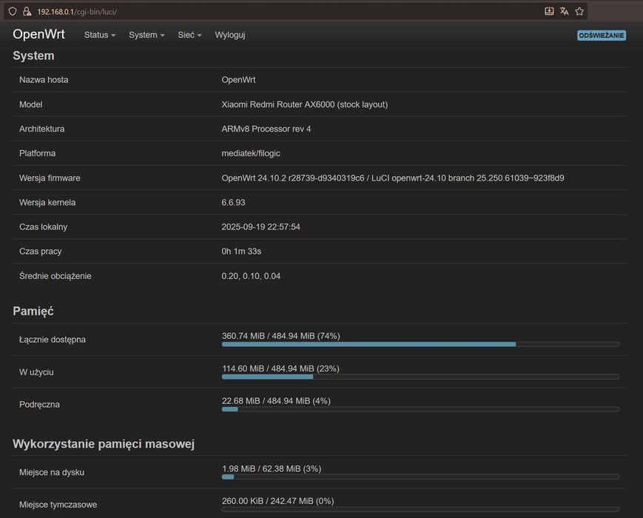Image resolution: width=643 pixels, height=518 pixels.
Task: Click the Wyloguj menu link
Action: pos(230,36)
